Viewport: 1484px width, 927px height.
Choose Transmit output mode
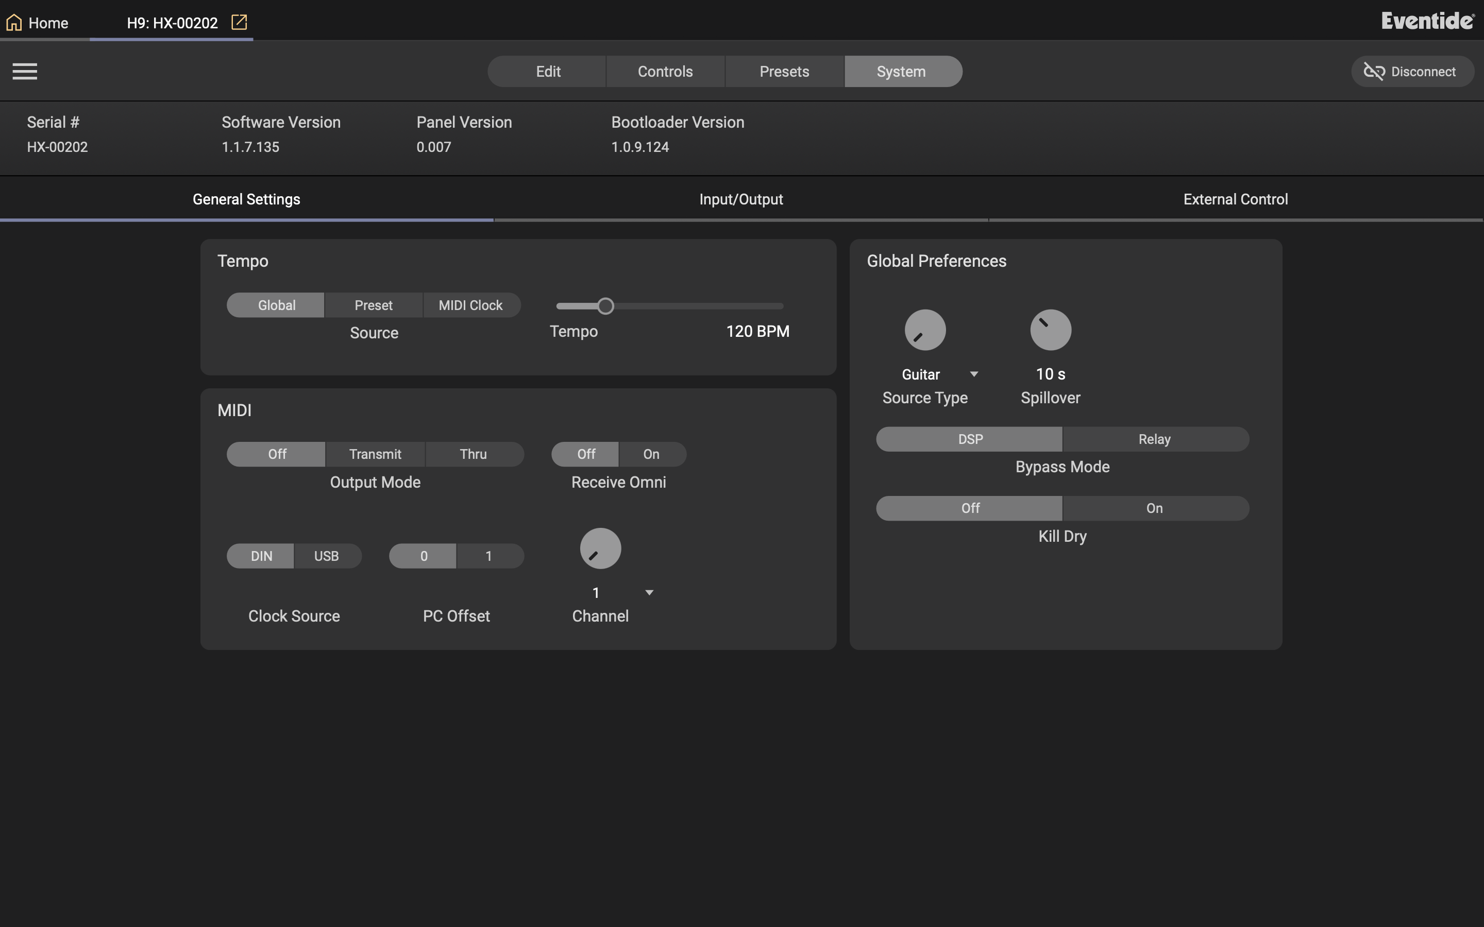tap(375, 454)
